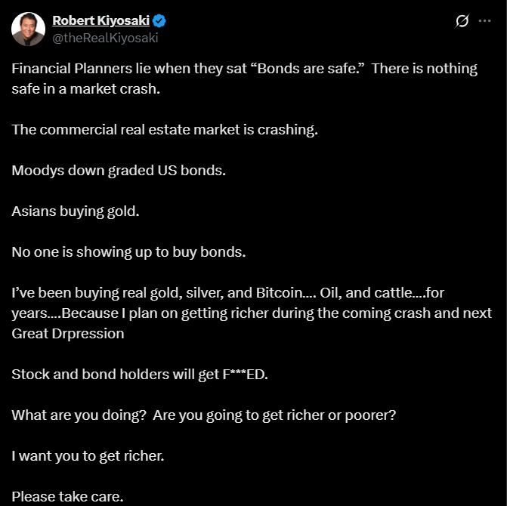Click the line starting "I've been buying real gold"
The height and width of the screenshot is (506, 507).
[228, 293]
